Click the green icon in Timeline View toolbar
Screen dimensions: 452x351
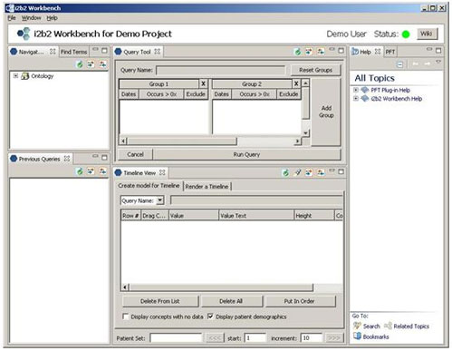coord(285,172)
